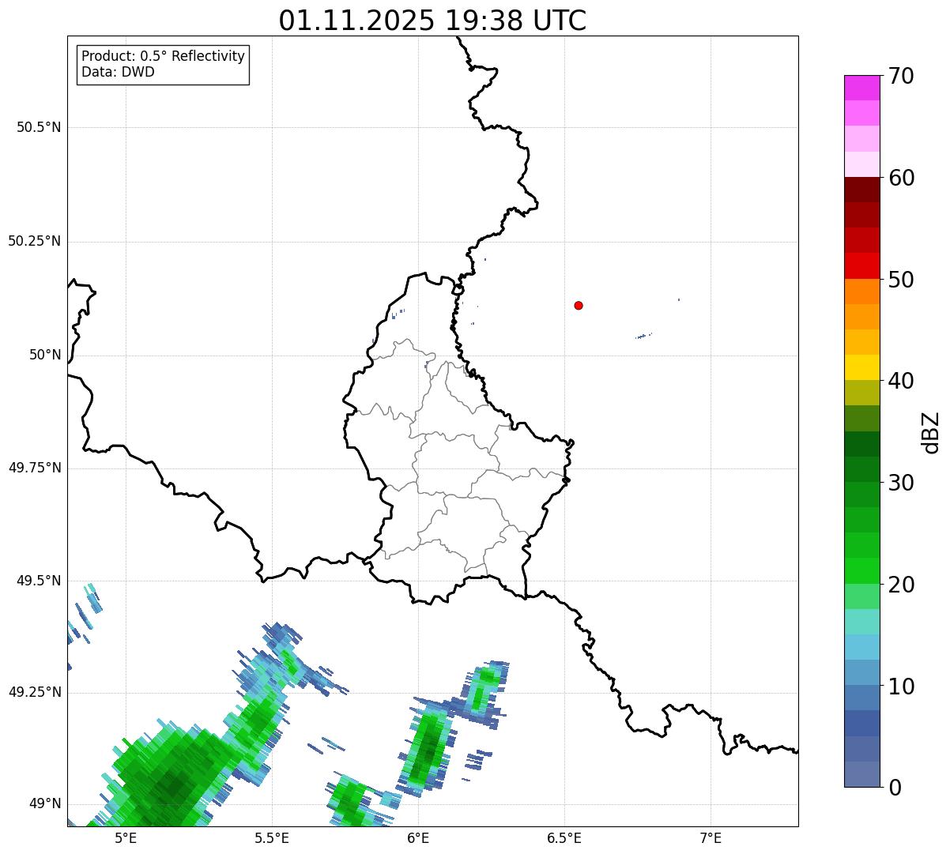Click the 49°N latitude tick label

click(45, 804)
